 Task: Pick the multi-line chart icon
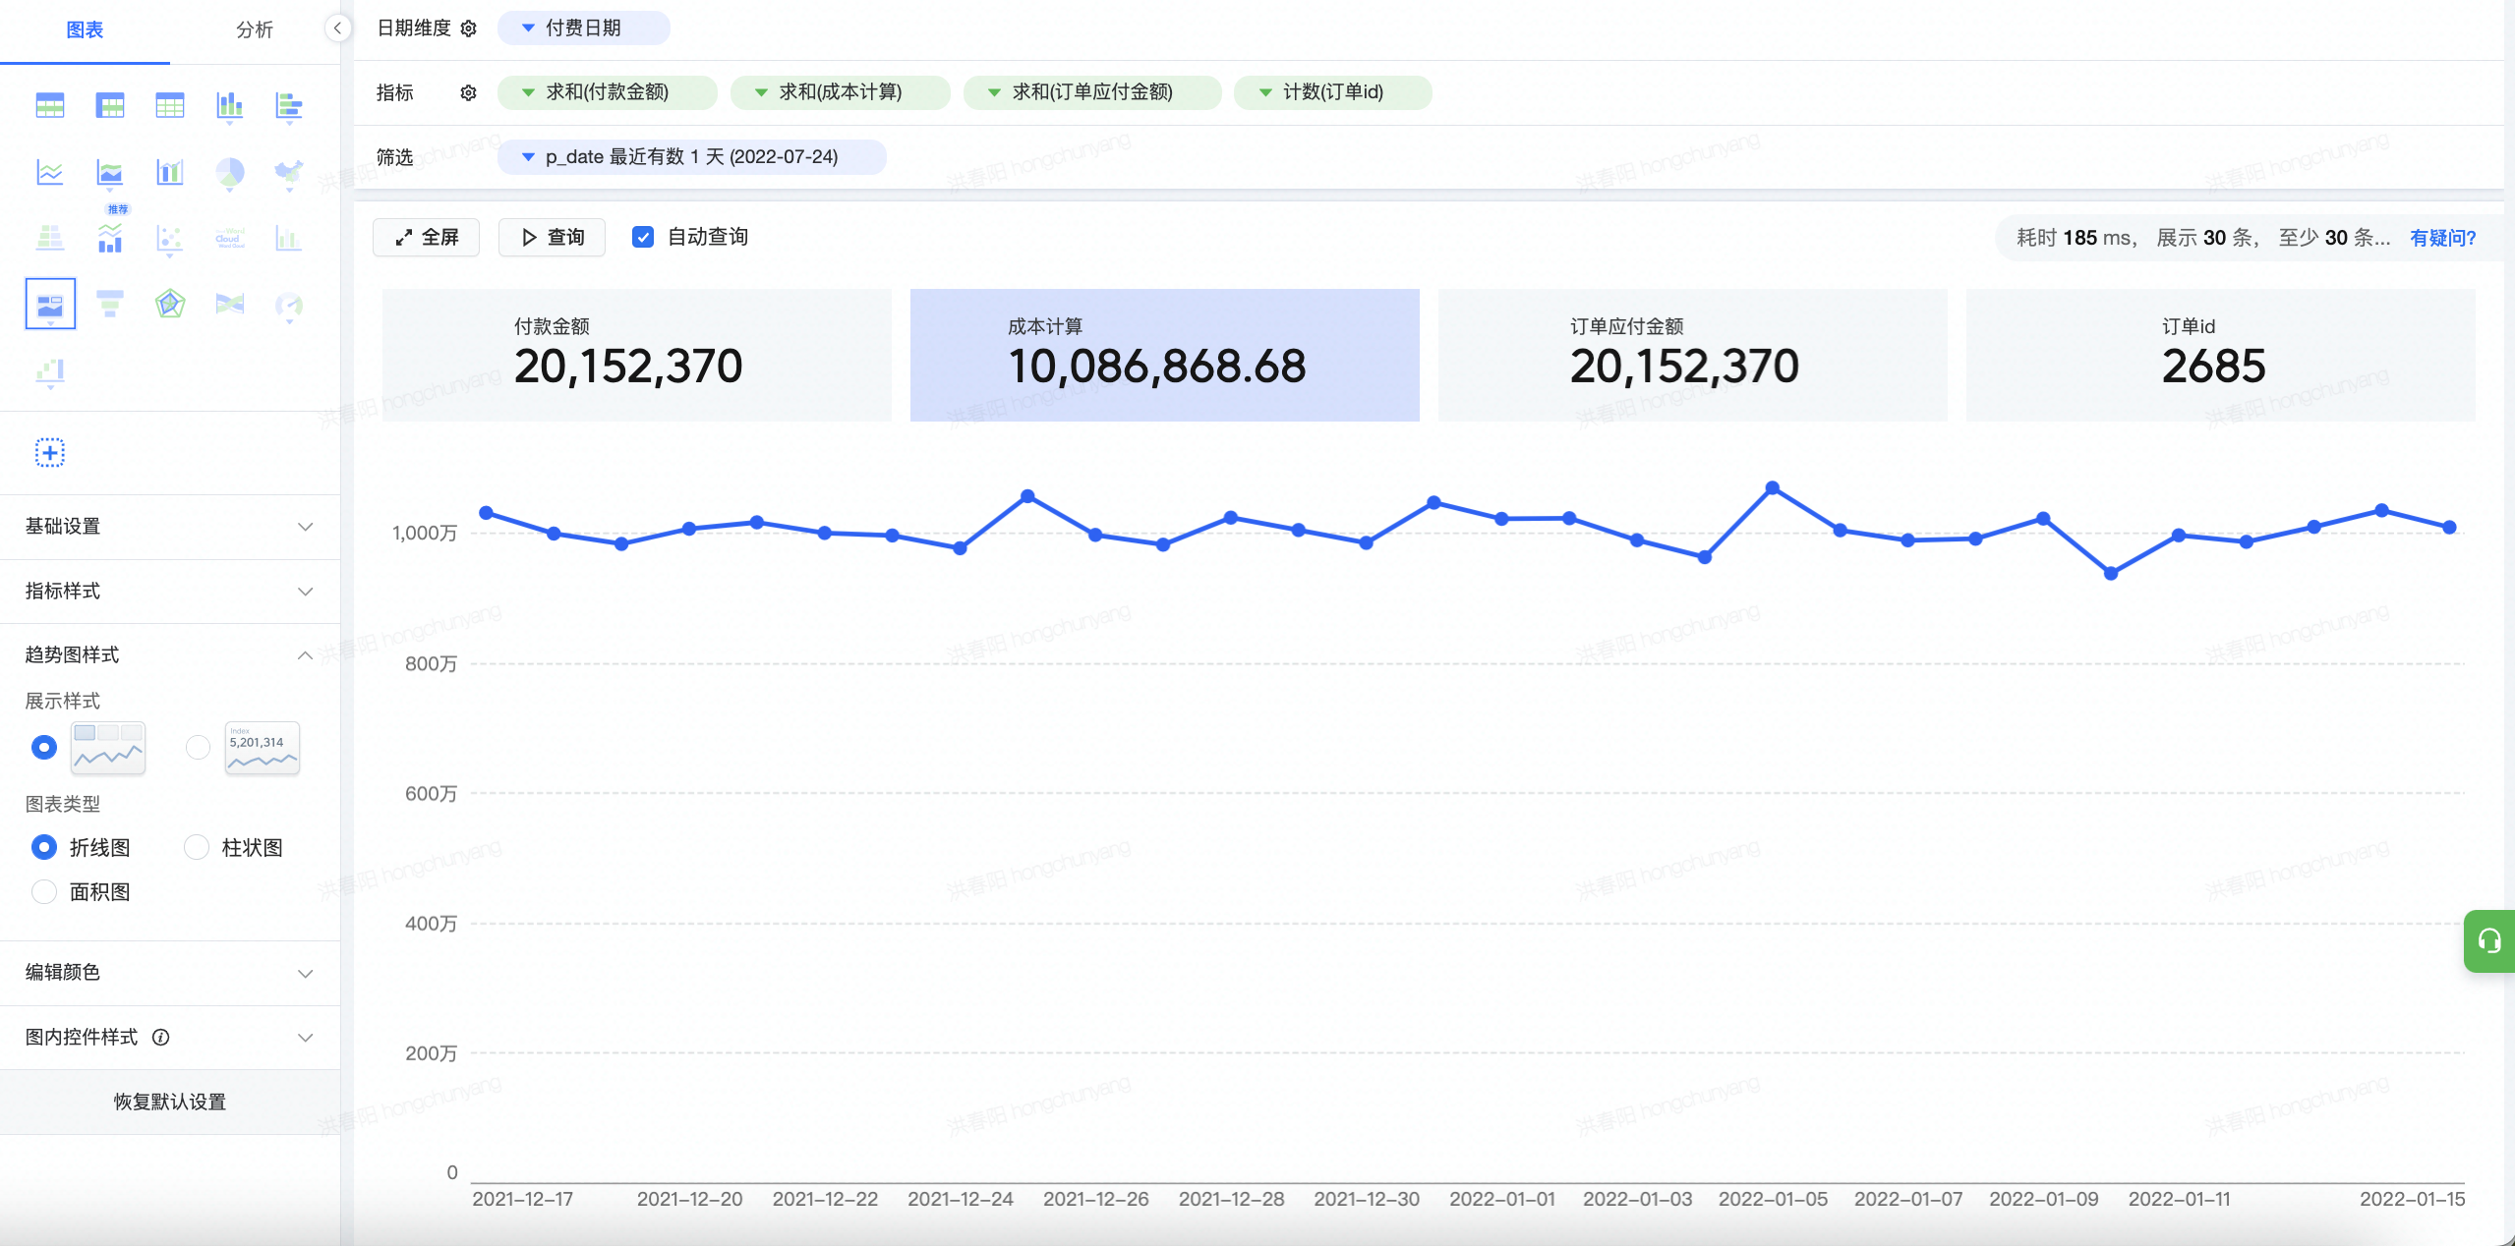(x=49, y=173)
